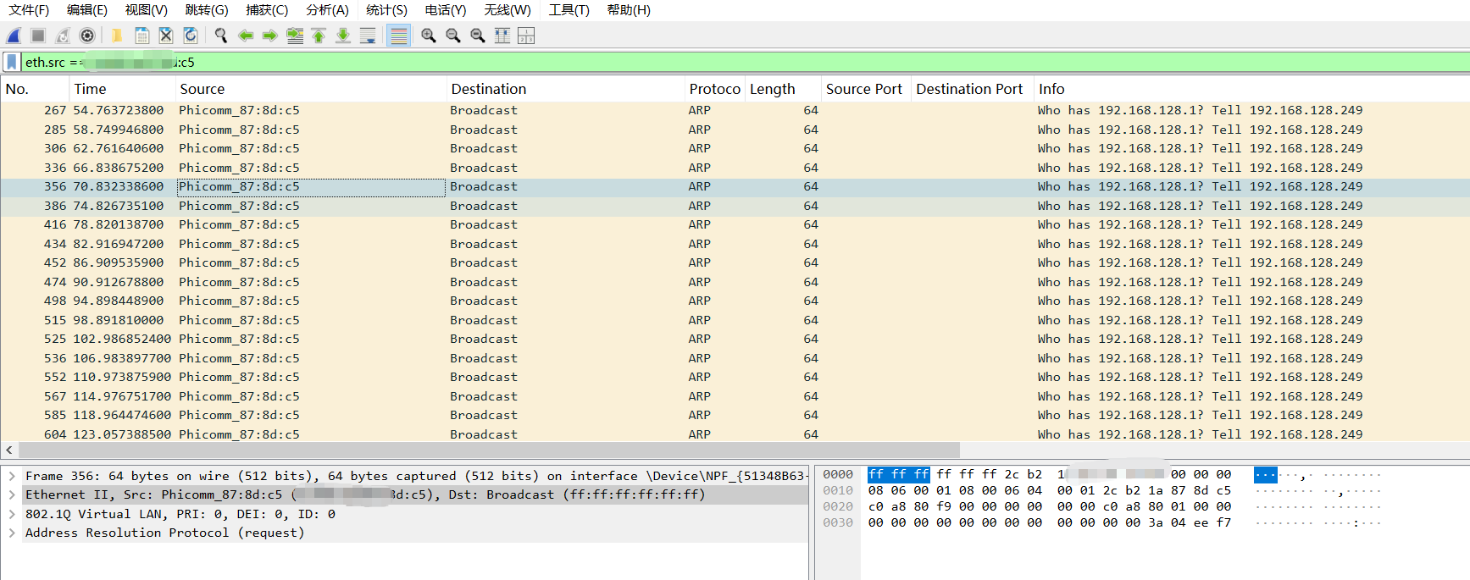Zoom in on packet list text

click(429, 36)
